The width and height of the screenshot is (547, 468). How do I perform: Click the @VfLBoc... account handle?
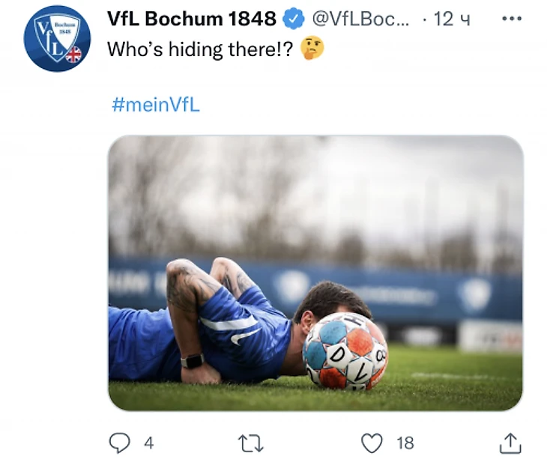point(360,19)
